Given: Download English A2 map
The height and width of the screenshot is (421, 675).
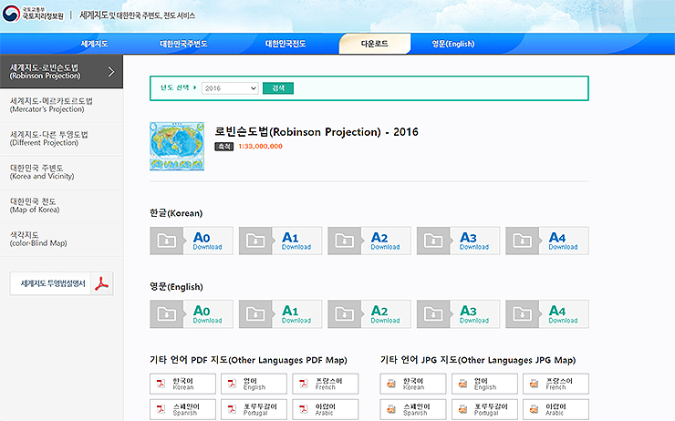Looking at the screenshot, I should [x=369, y=314].
